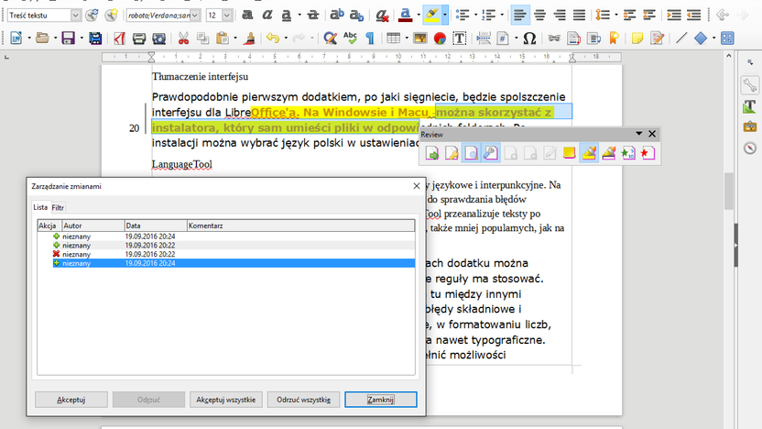The width and height of the screenshot is (762, 429).
Task: Center align the paragraph
Action: 540,15
